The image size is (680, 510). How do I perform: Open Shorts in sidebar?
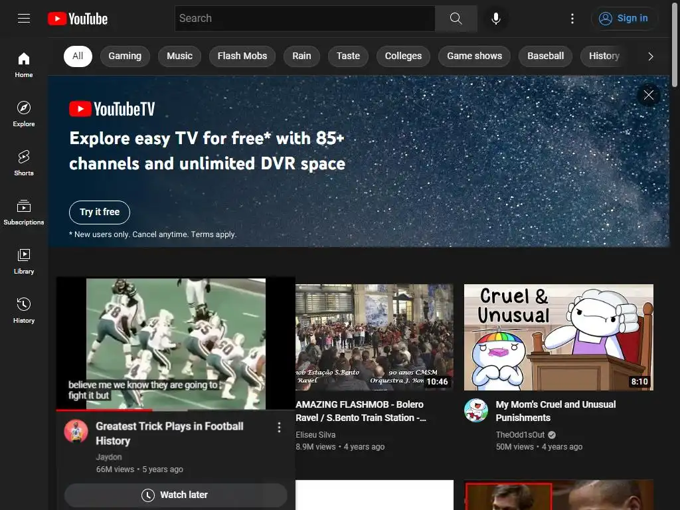tap(24, 163)
